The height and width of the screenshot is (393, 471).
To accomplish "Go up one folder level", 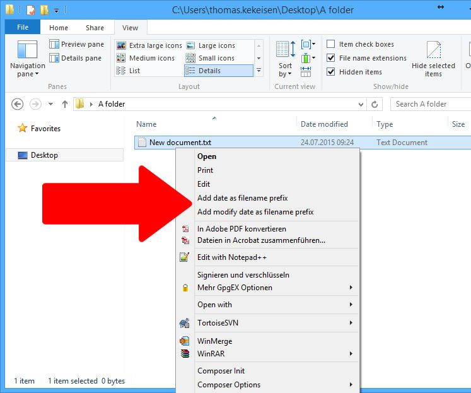I will pos(64,104).
